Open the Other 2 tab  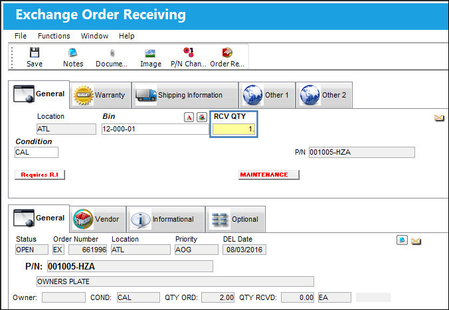(x=324, y=95)
